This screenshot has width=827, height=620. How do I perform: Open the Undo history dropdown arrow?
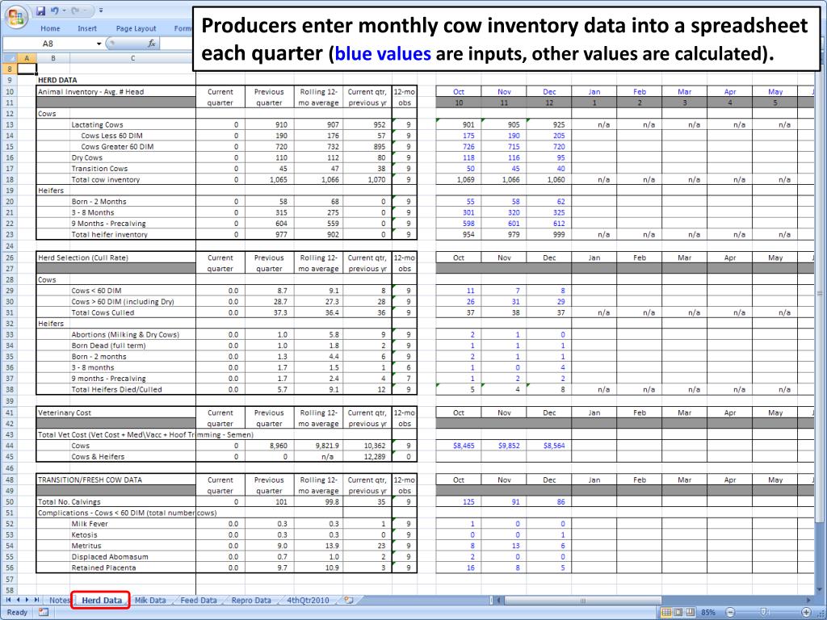64,10
